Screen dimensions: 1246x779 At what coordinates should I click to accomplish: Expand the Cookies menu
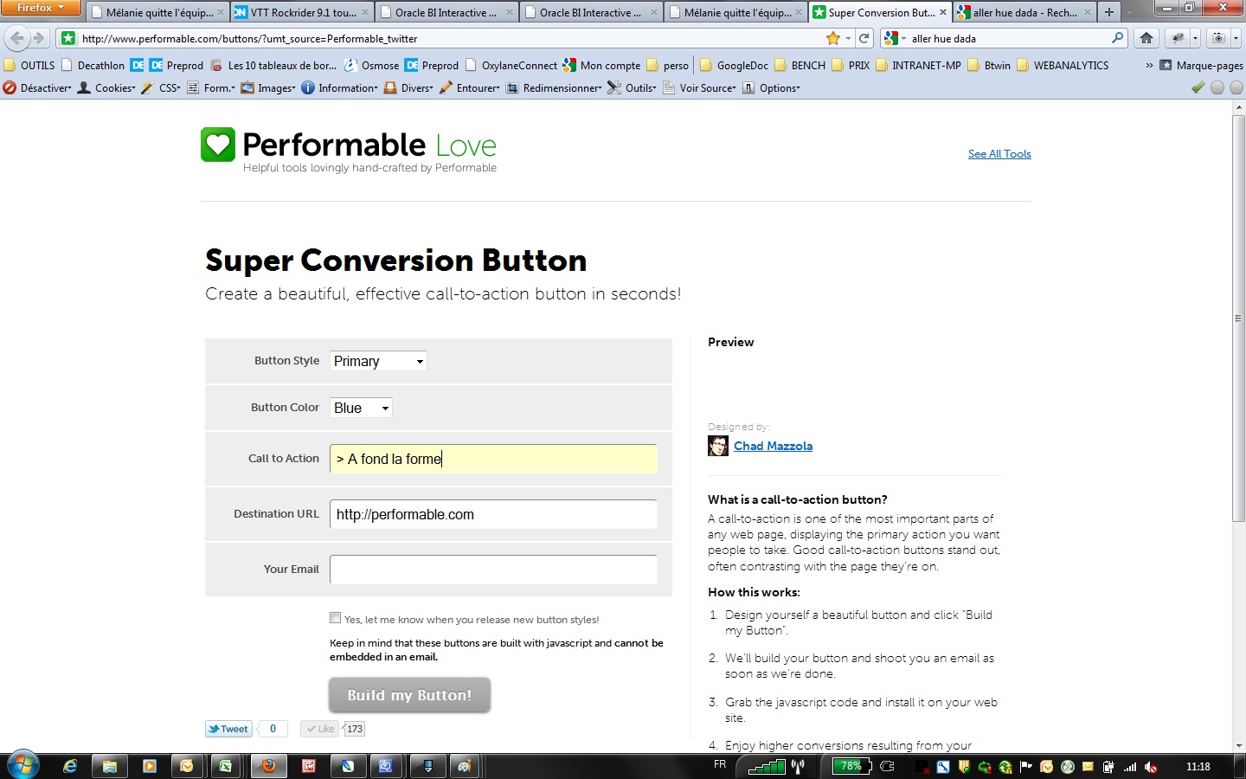pos(106,87)
